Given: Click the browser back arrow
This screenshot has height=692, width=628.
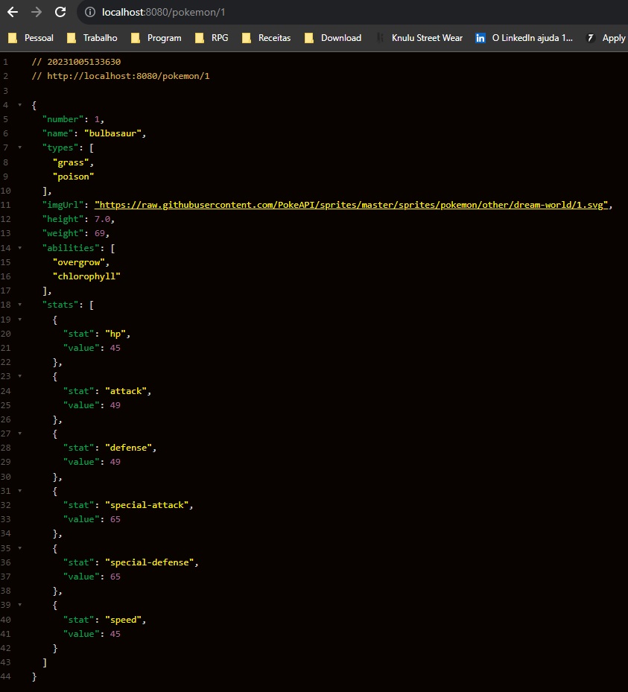Looking at the screenshot, I should coord(13,12).
